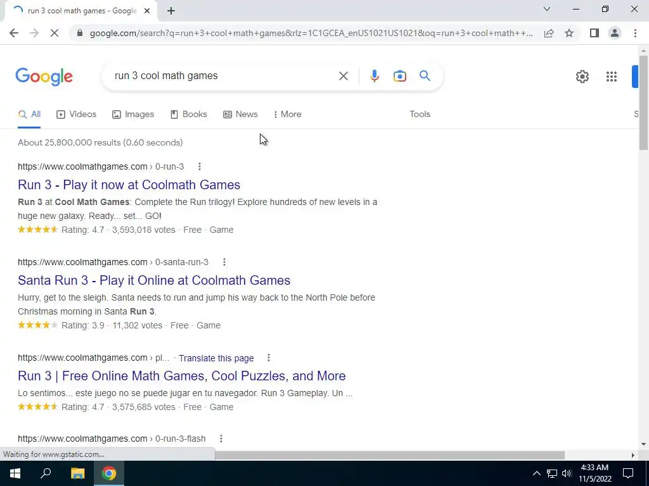Viewport: 649px width, 486px height.
Task: Click the coolmathgames.com 0-run-3 URL
Action: [101, 166]
